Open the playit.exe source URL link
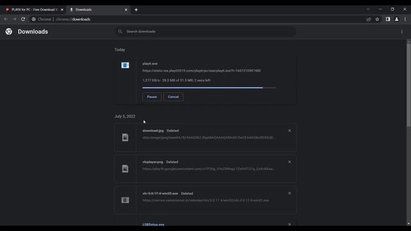Viewport: 411px width, 231px height. pos(202,71)
